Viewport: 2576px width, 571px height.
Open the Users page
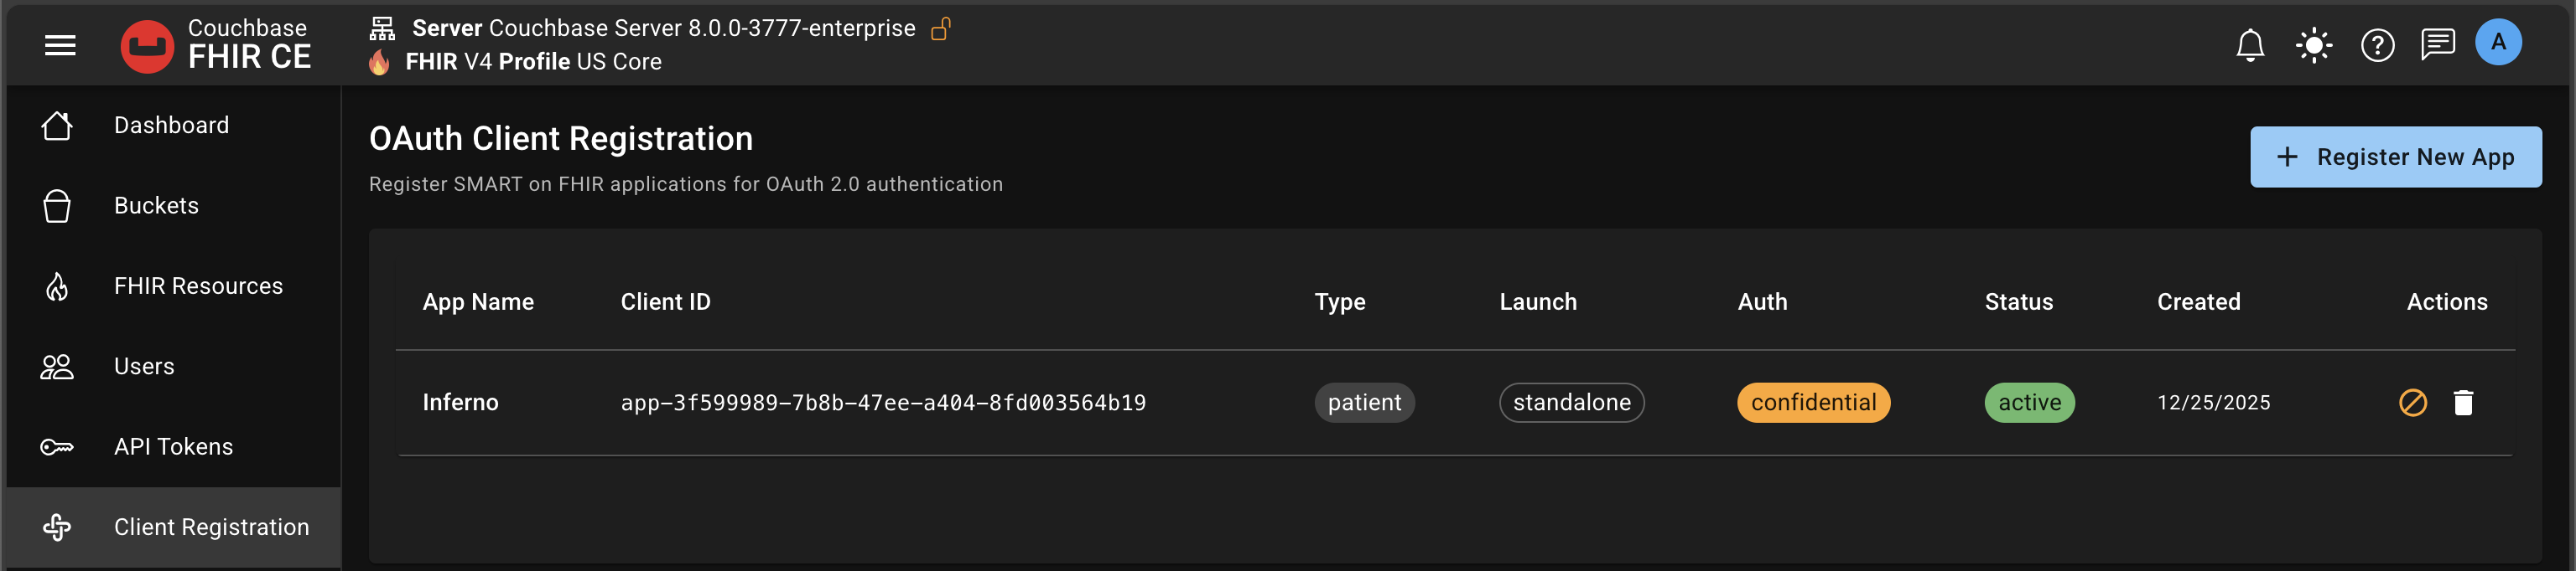pyautogui.click(x=144, y=367)
